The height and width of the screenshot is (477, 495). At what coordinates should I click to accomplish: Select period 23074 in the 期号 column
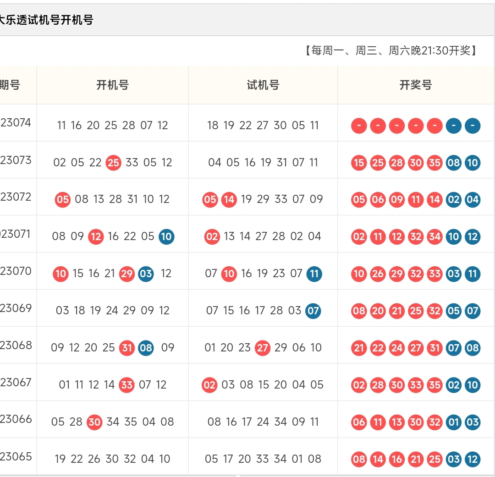16,122
